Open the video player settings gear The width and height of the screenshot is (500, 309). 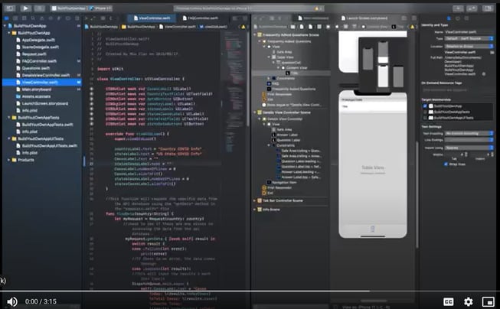(x=468, y=301)
